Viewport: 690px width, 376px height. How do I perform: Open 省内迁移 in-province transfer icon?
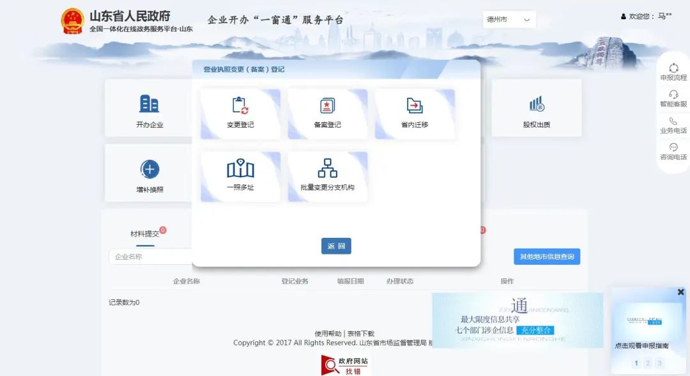tap(415, 113)
